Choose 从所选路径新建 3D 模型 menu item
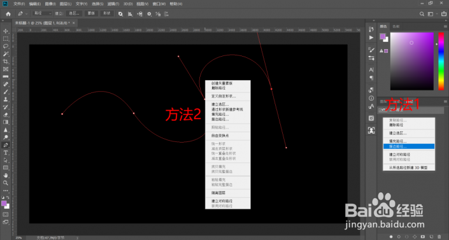449x240 pixels. click(409, 167)
